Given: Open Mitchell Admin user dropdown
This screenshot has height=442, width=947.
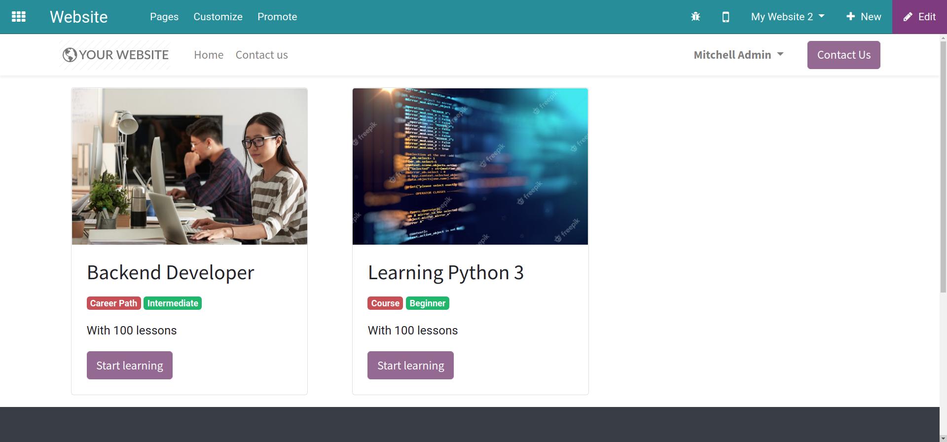Looking at the screenshot, I should 738,55.
